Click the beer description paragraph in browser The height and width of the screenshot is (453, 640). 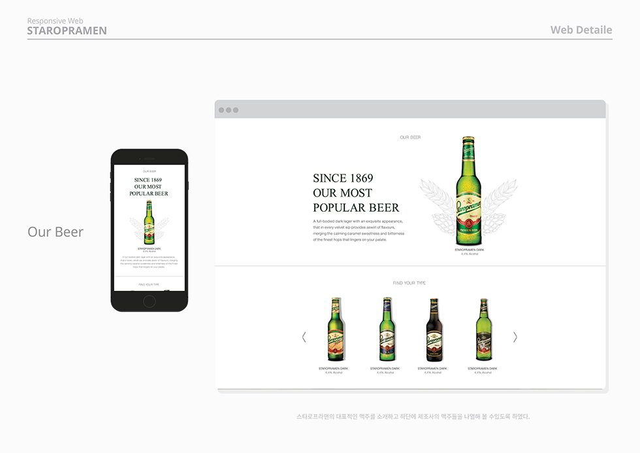359,230
